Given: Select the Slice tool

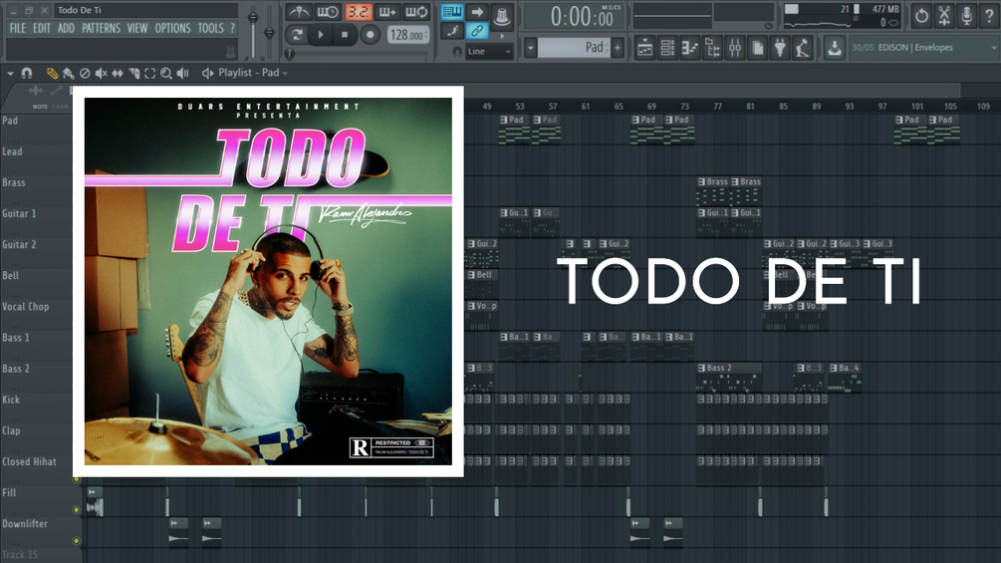Looking at the screenshot, I should coord(134,74).
